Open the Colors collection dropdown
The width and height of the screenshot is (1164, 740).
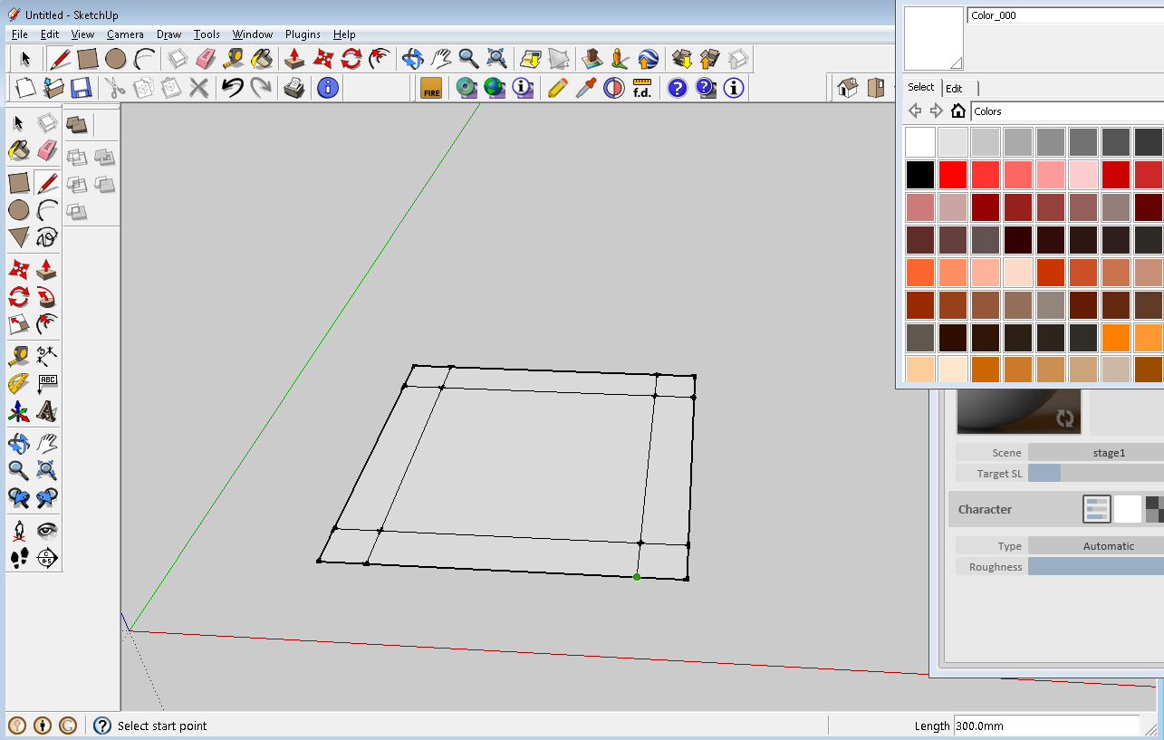pyautogui.click(x=1067, y=111)
